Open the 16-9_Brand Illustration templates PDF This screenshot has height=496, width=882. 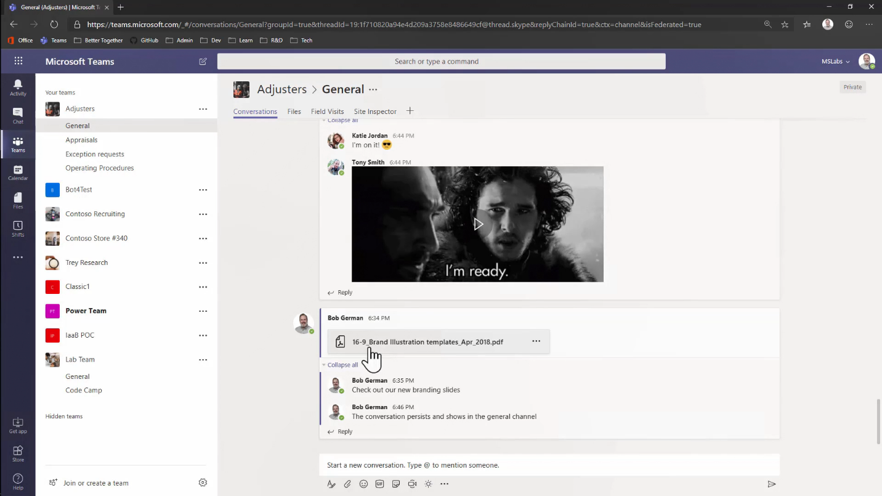(427, 342)
